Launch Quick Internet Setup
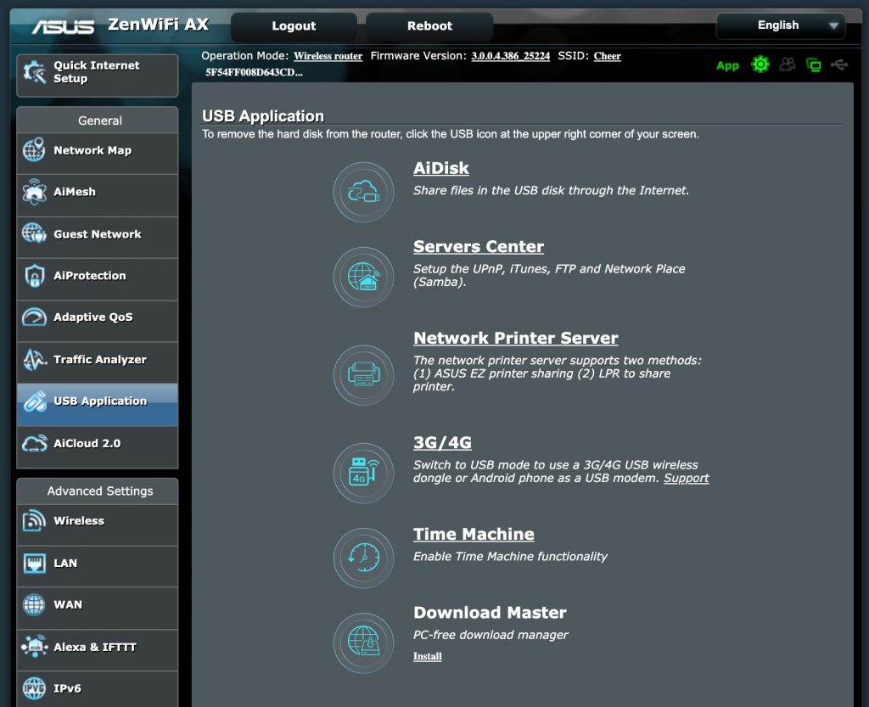This screenshot has height=707, width=869. (98, 76)
